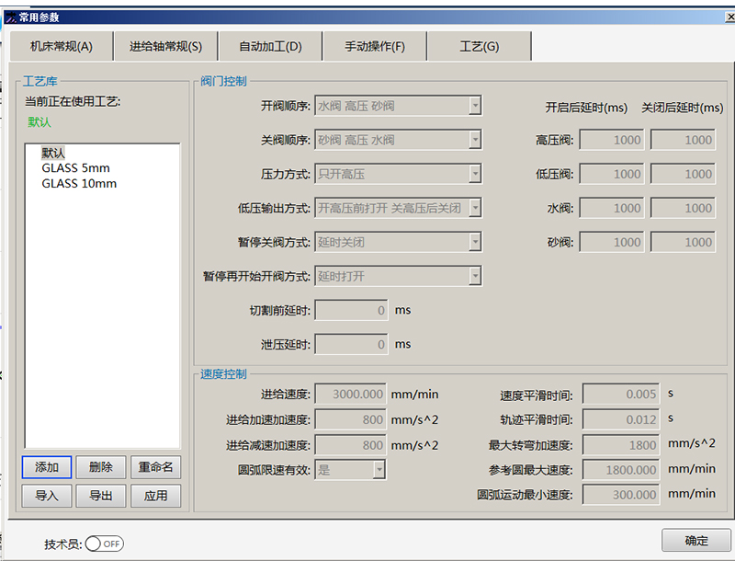Click the 泄压延时 input field
Viewport: 735px width, 561px height.
[351, 345]
